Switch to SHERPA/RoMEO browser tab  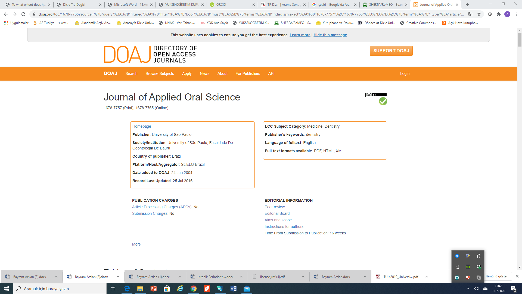pyautogui.click(x=385, y=5)
